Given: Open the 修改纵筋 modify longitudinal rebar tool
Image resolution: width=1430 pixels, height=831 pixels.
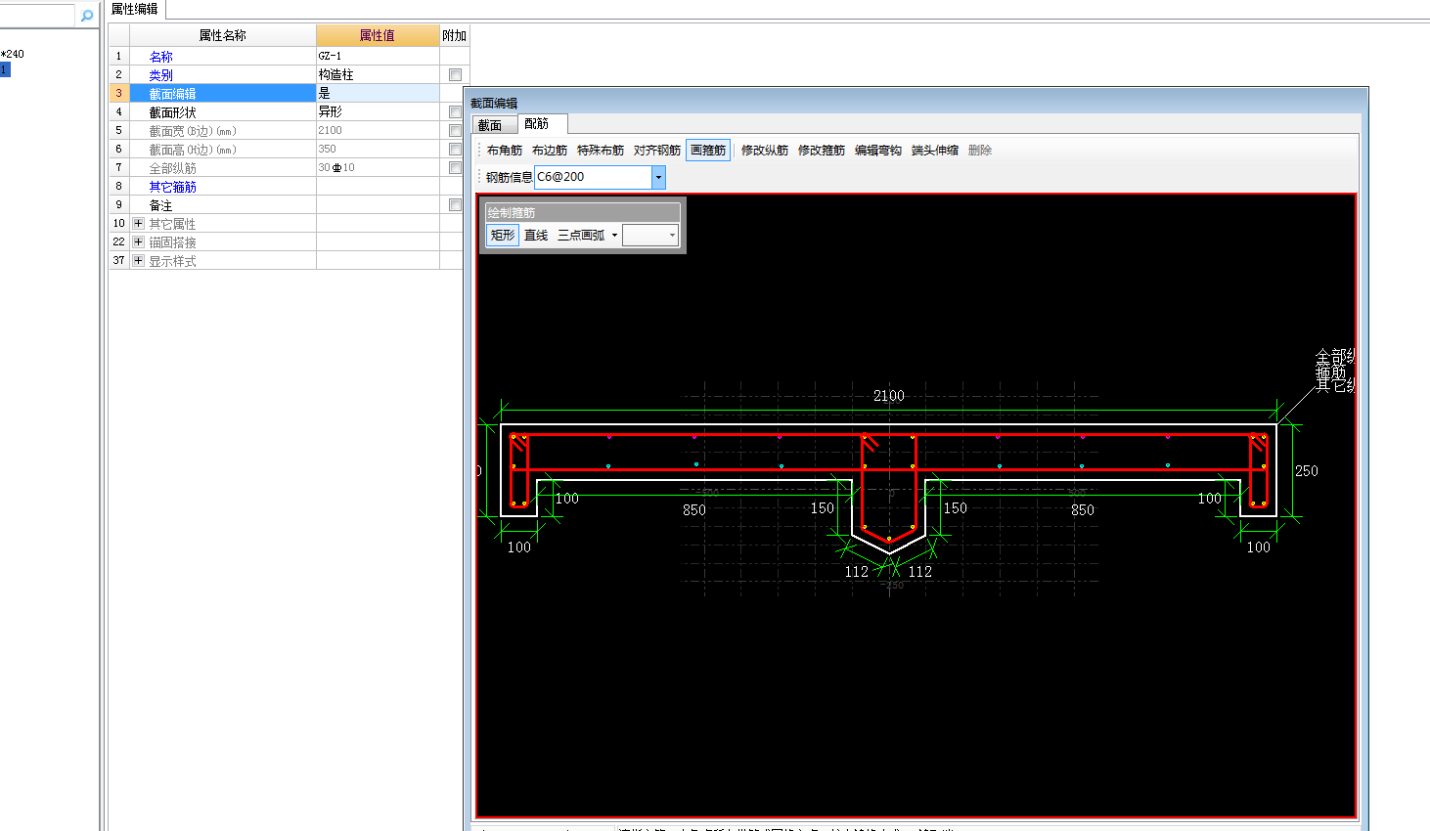Looking at the screenshot, I should point(765,151).
